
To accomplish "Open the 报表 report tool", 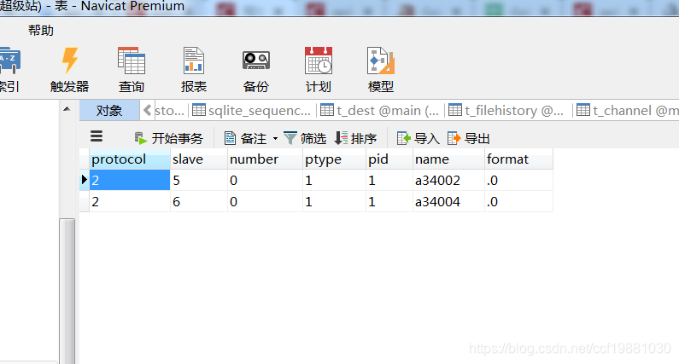I will click(x=194, y=69).
